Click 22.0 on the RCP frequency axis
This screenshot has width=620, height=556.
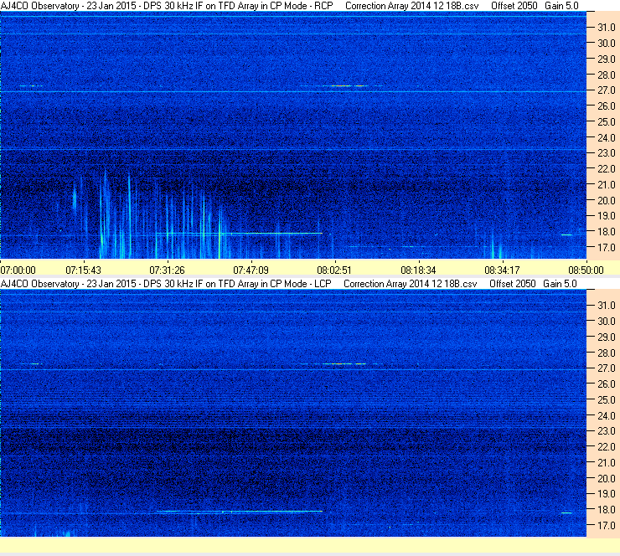pos(606,169)
